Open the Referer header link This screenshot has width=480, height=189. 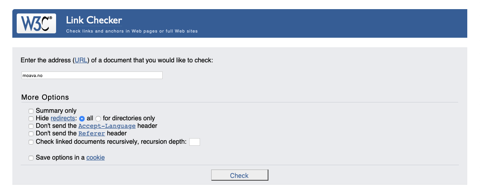point(92,134)
